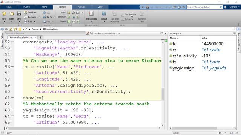Click the folder path search magnifier
Viewport: 241px width, 135px height.
238,29
